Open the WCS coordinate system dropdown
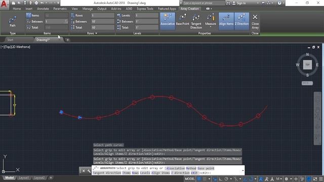The image size is (324, 182). (x=307, y=83)
